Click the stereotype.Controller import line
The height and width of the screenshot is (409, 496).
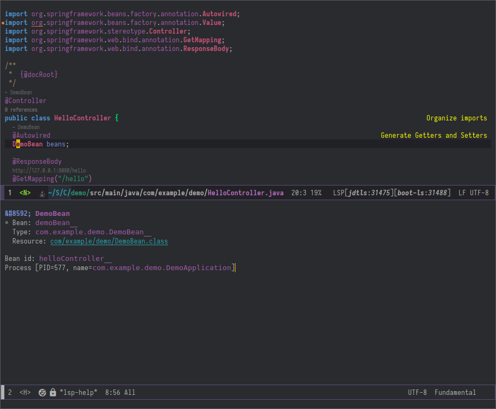point(98,31)
